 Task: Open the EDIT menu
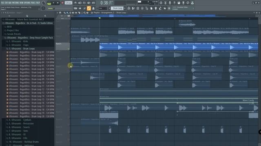click(x=7, y=3)
